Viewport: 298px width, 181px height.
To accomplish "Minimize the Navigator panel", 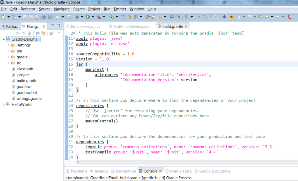I will coord(52,25).
